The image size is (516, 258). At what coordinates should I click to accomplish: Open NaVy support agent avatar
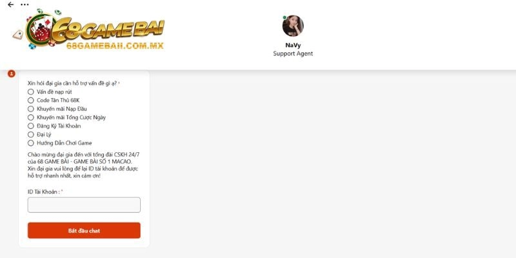[293, 26]
